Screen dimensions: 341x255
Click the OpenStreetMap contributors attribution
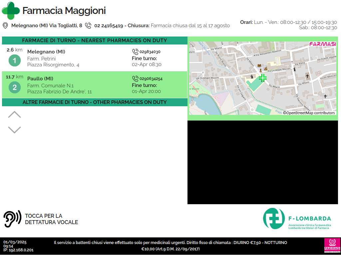[309, 113]
